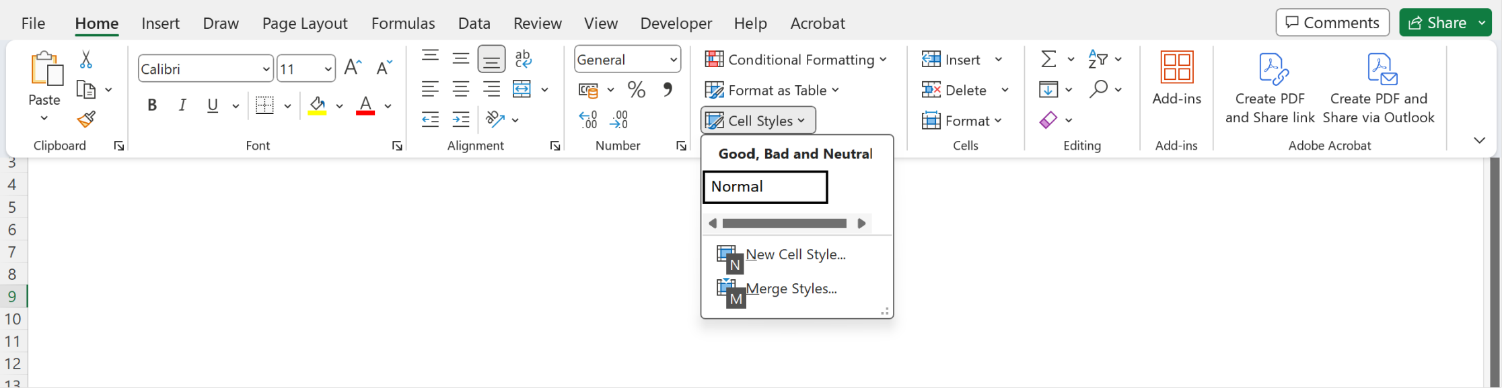Toggle Bold formatting
This screenshot has width=1502, height=388.
[x=152, y=105]
